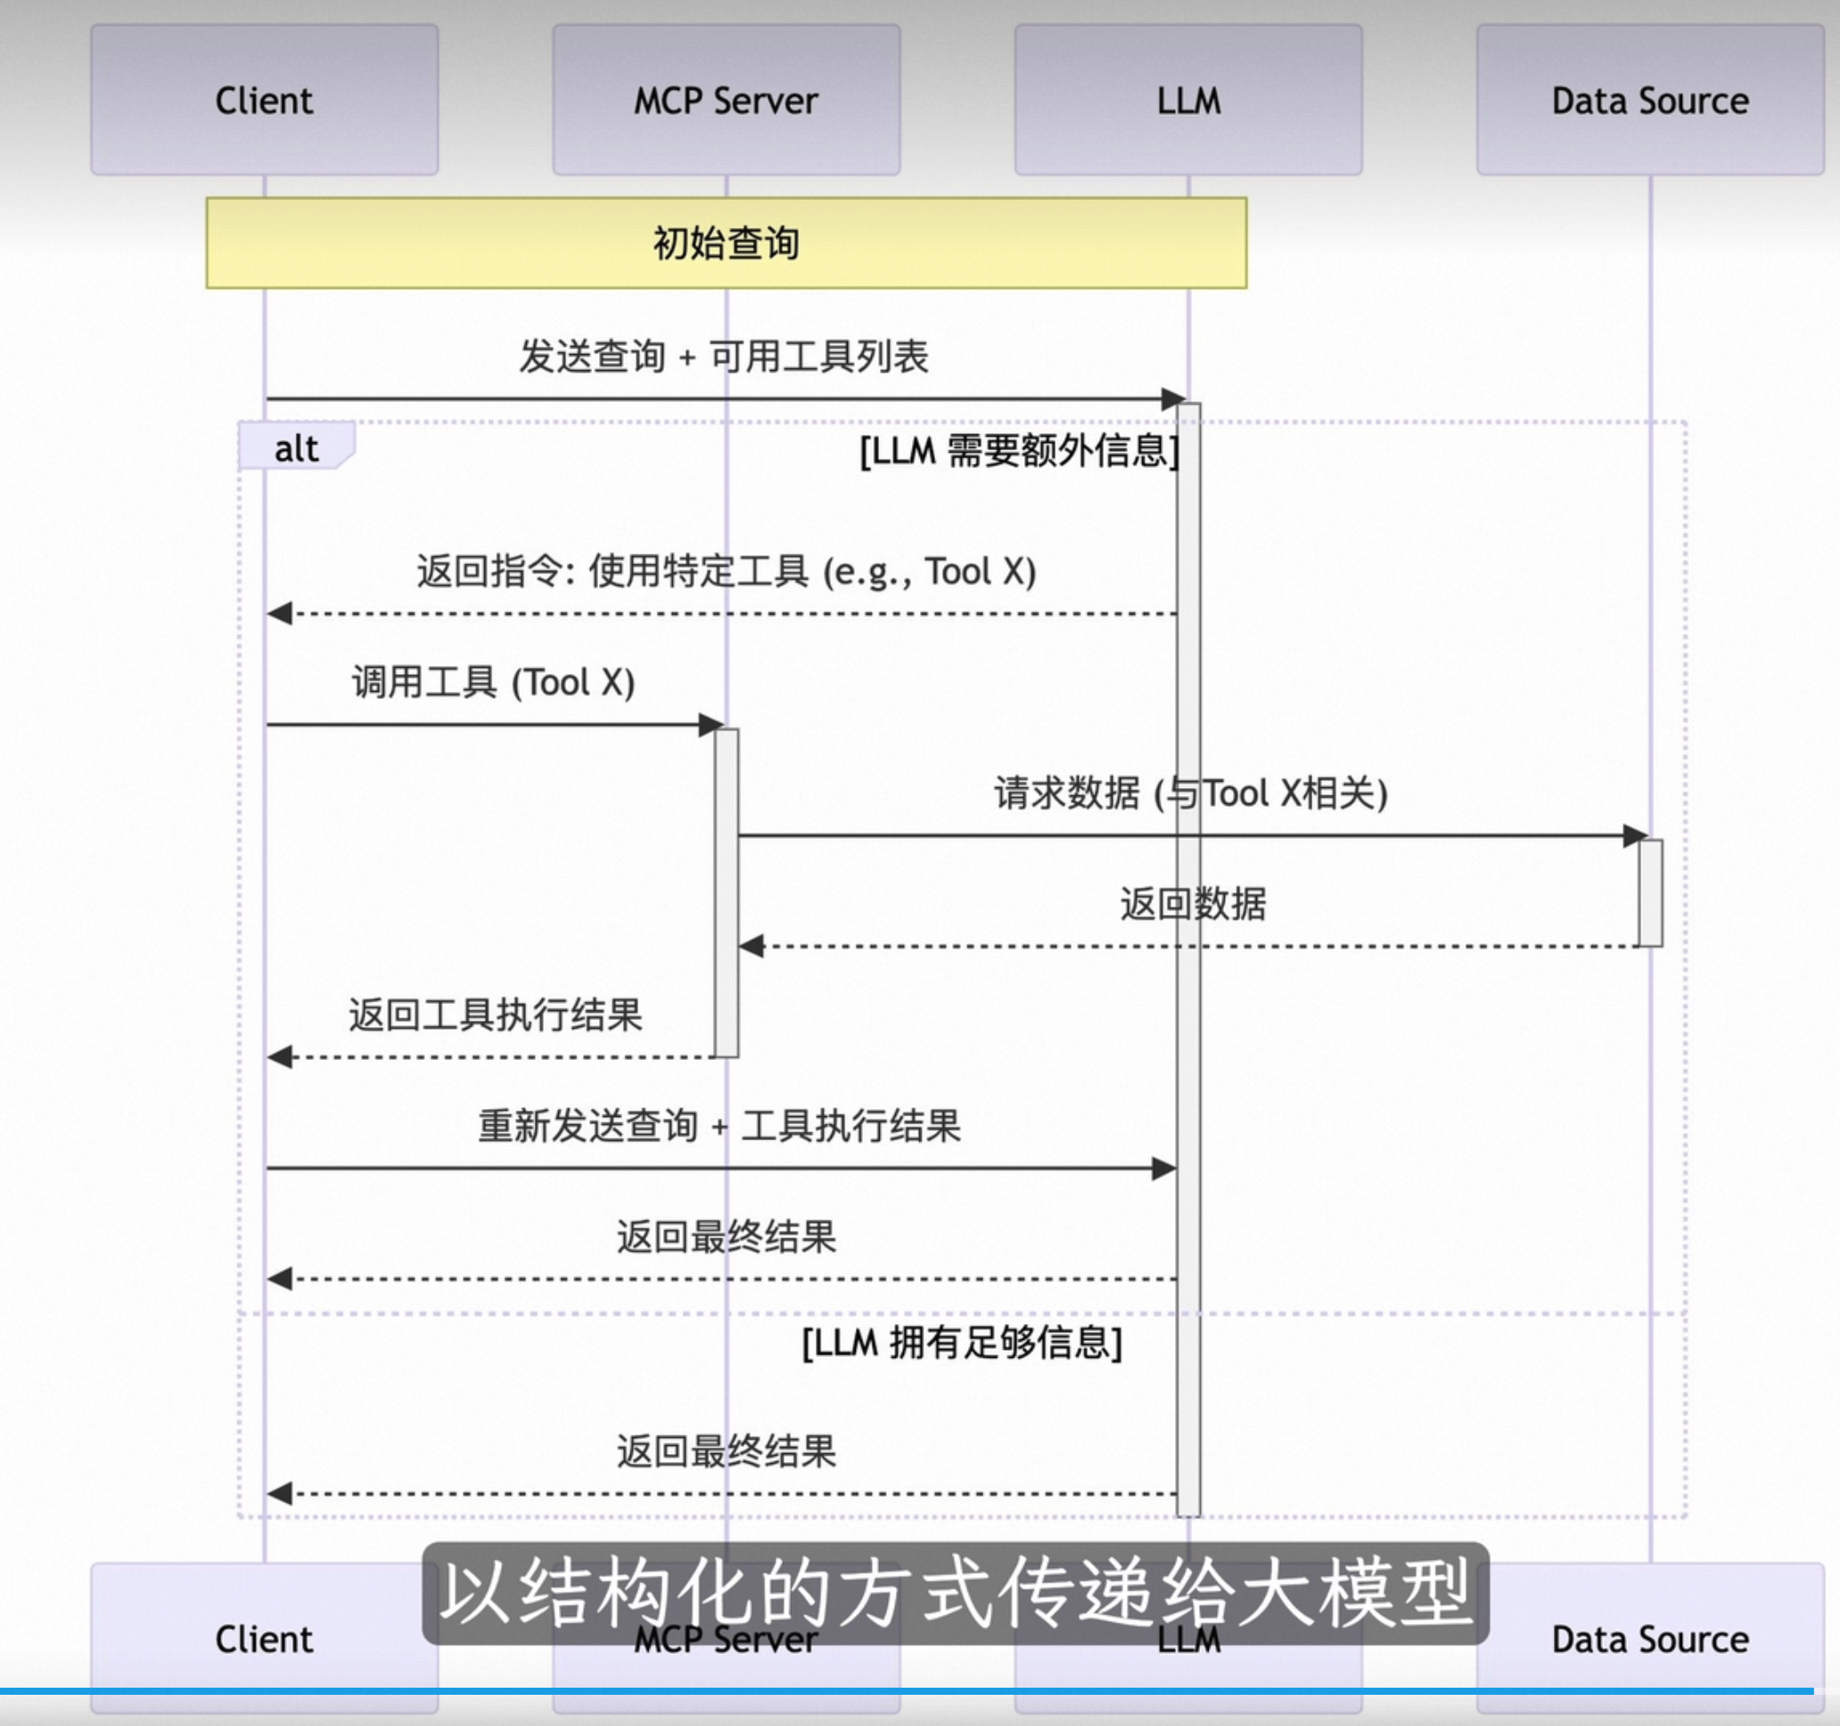Select the yellow 初始查询 note box
The height and width of the screenshot is (1726, 1840).
point(727,242)
